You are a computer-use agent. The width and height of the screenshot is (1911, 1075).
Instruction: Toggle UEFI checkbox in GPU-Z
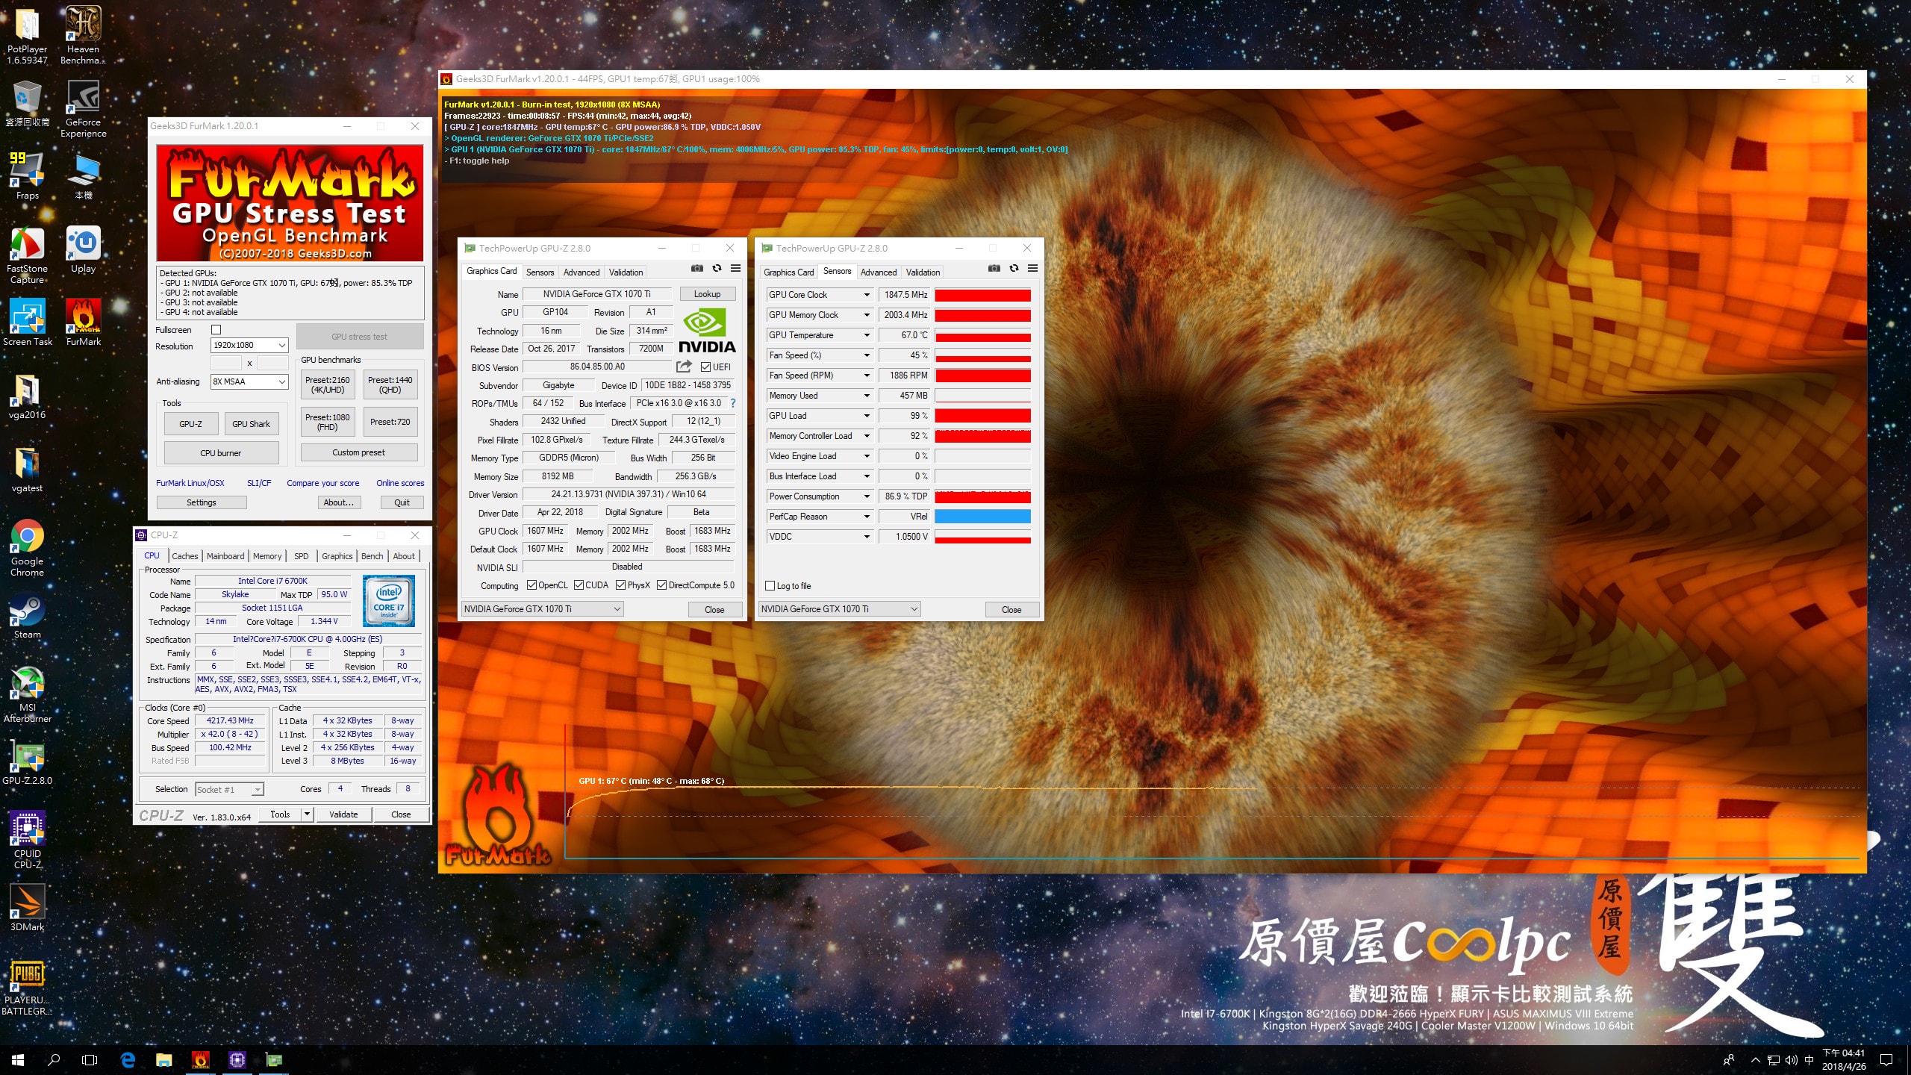coord(705,367)
